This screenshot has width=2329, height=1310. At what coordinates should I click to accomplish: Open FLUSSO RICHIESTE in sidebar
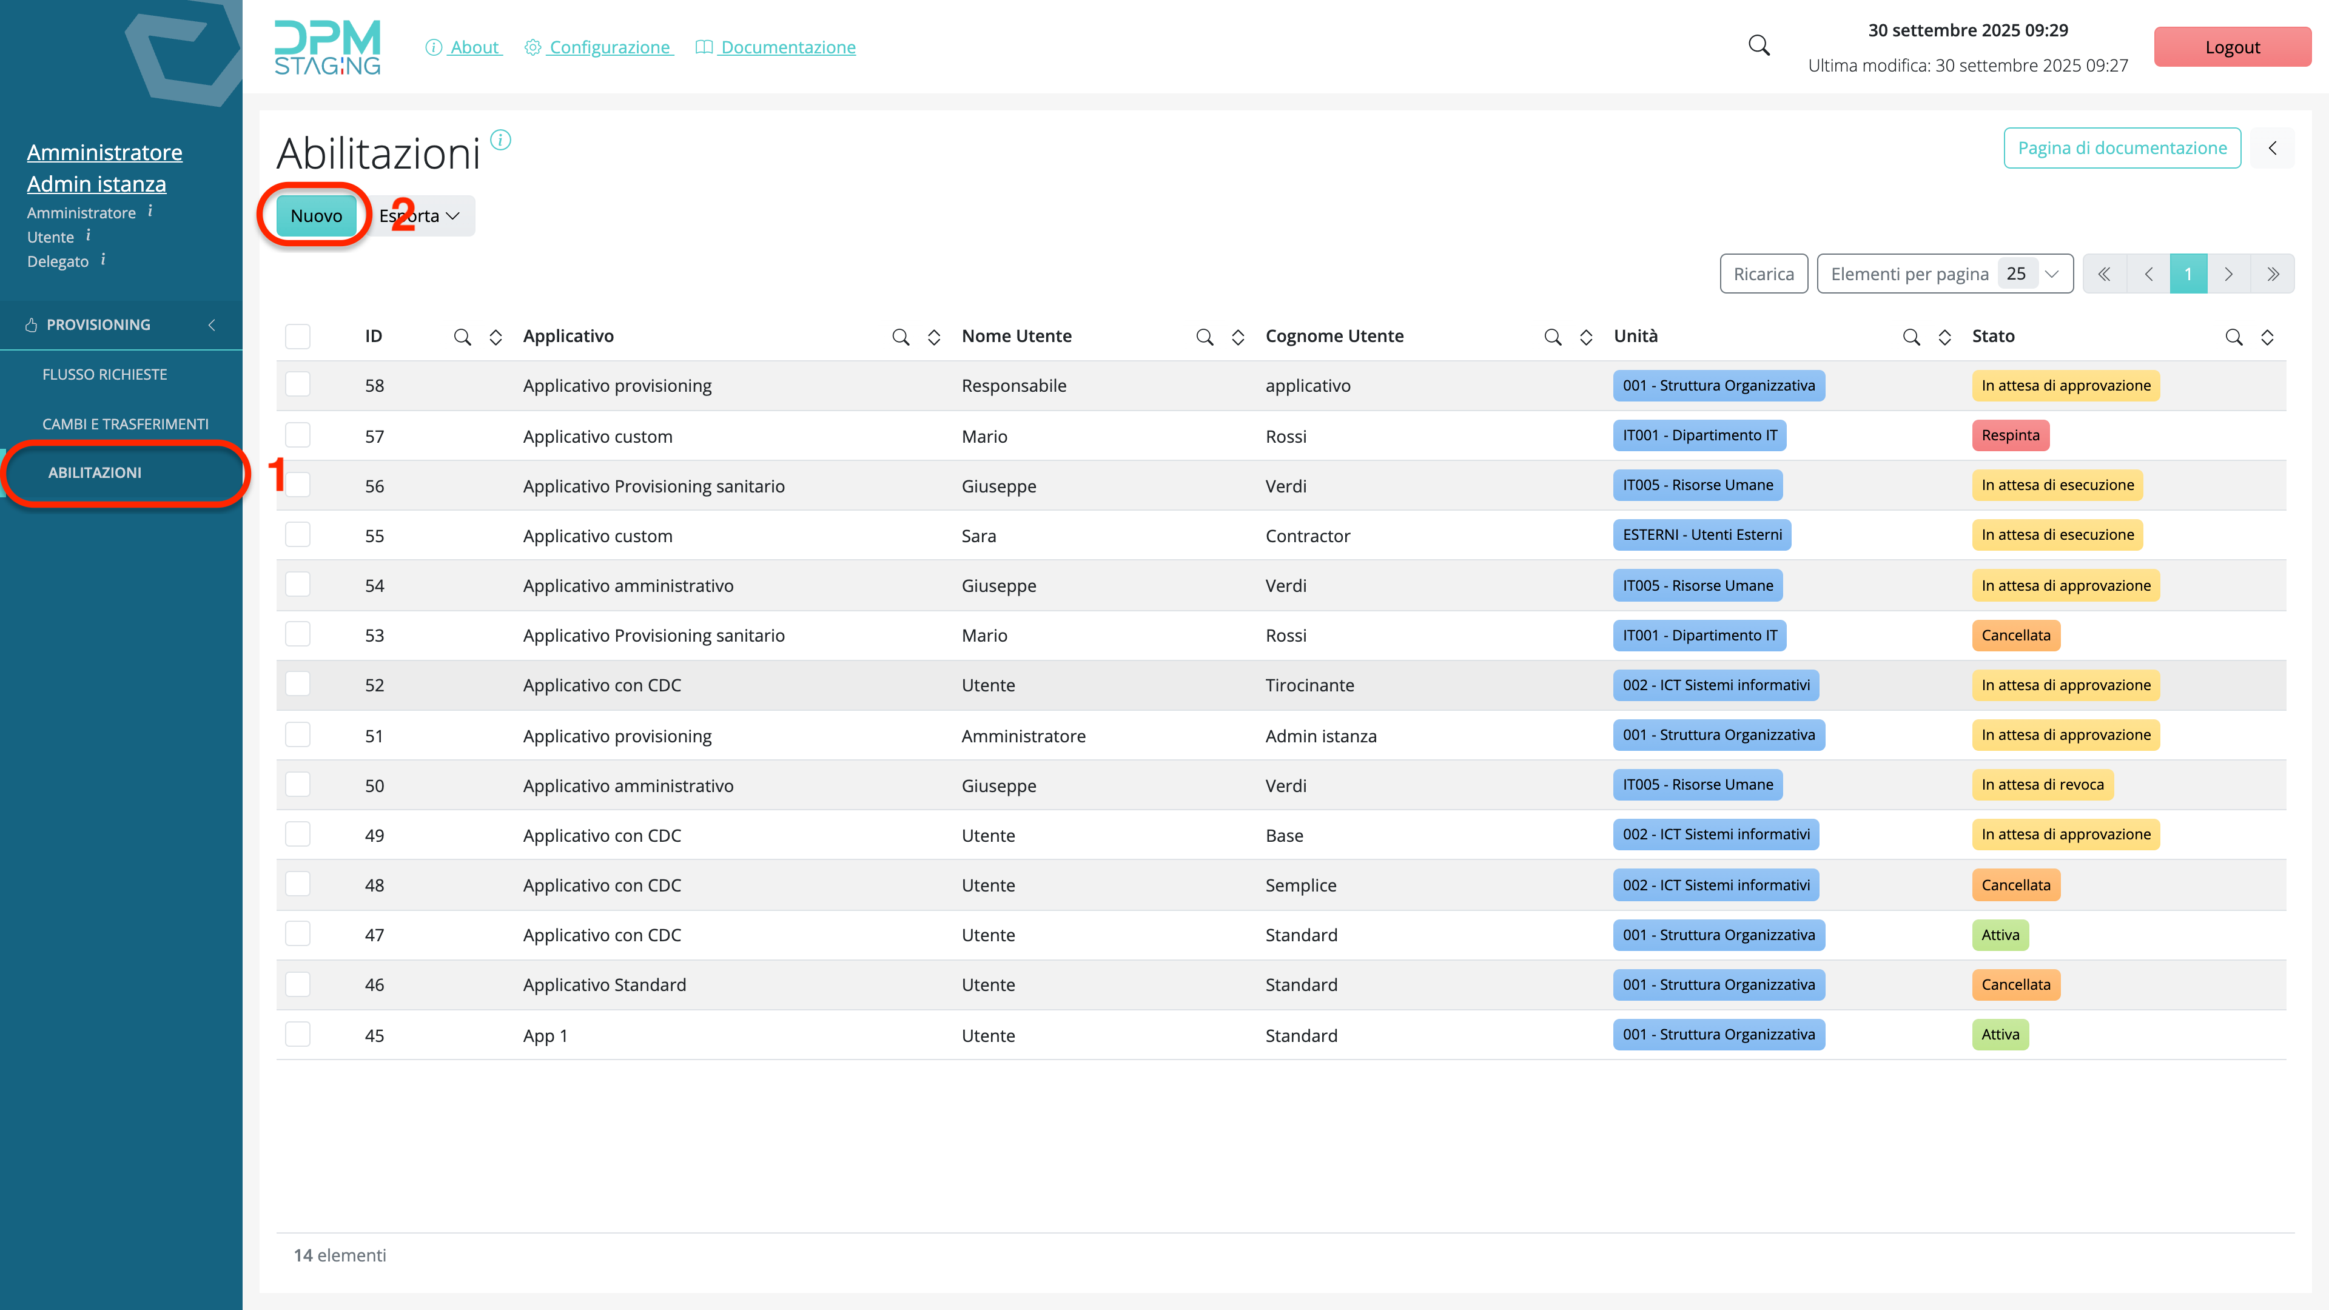click(105, 374)
